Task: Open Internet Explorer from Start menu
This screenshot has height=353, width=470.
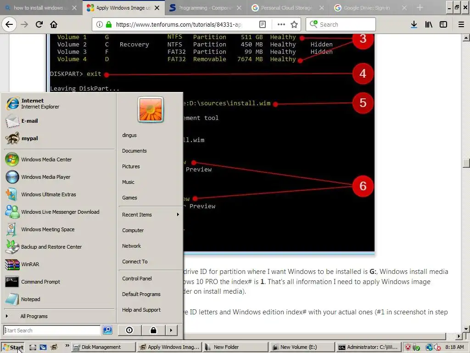Action: [x=59, y=103]
